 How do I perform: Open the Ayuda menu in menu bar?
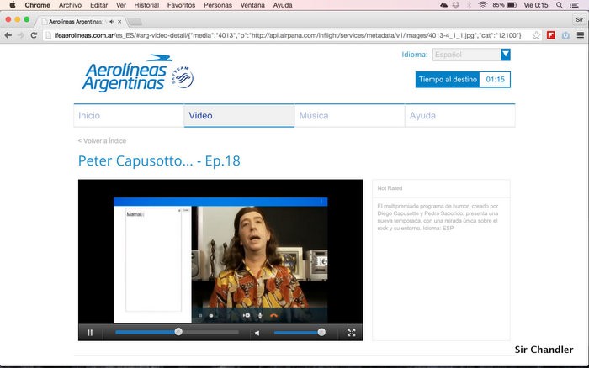click(x=283, y=5)
